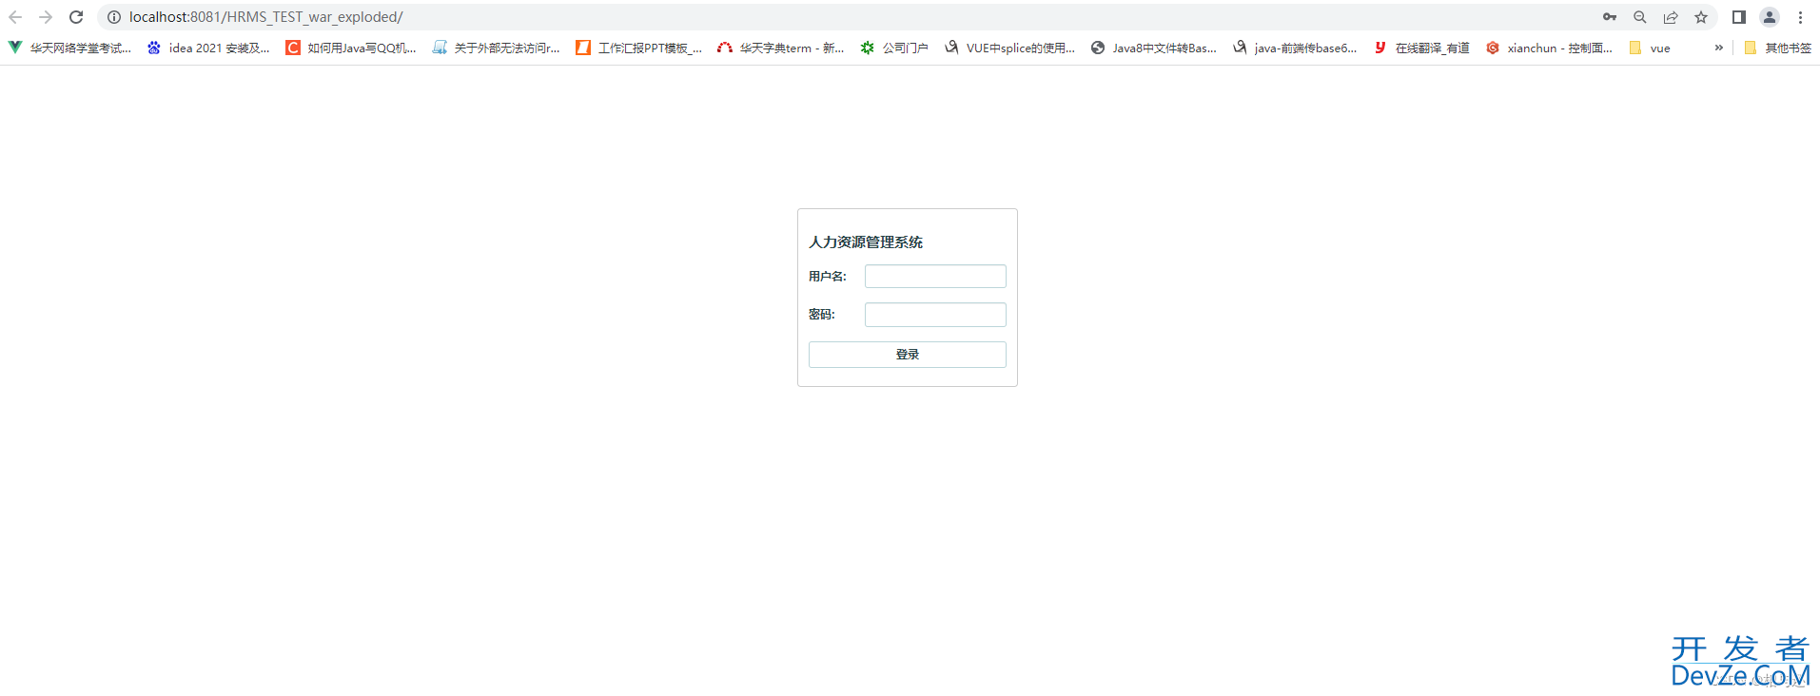Open the vue bookmarks folder

click(x=1649, y=48)
